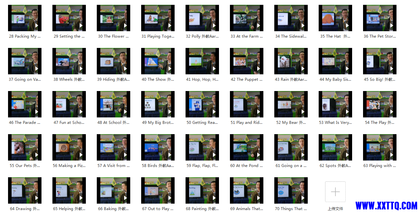419x212 pixels.
Task: Play video 38 Wheels
Action: pos(69,61)
